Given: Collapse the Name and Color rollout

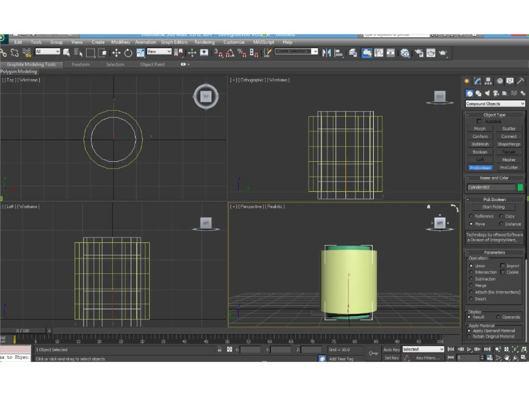Looking at the screenshot, I should coord(495,178).
